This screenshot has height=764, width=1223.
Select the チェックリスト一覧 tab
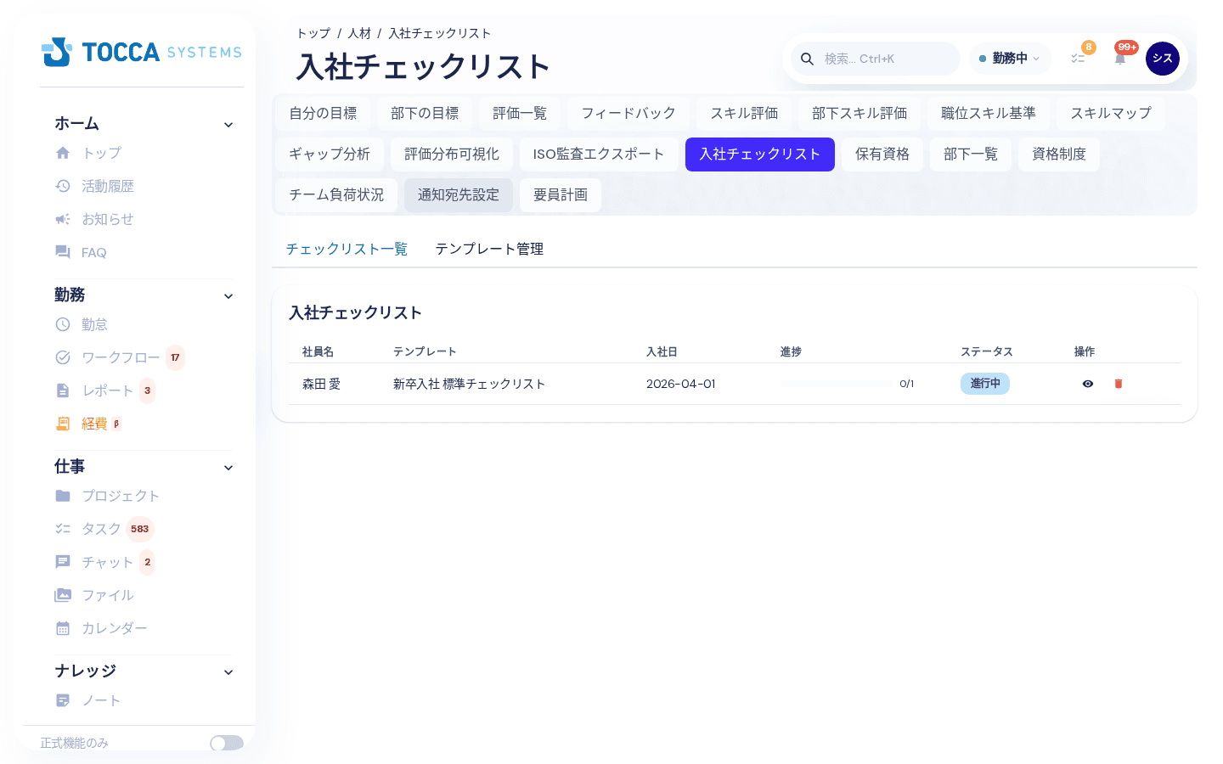[x=347, y=249]
